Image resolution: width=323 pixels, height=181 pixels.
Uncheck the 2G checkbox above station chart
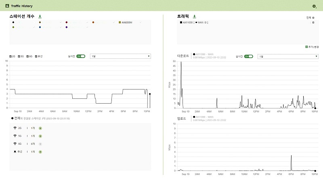pyautogui.click(x=10, y=56)
